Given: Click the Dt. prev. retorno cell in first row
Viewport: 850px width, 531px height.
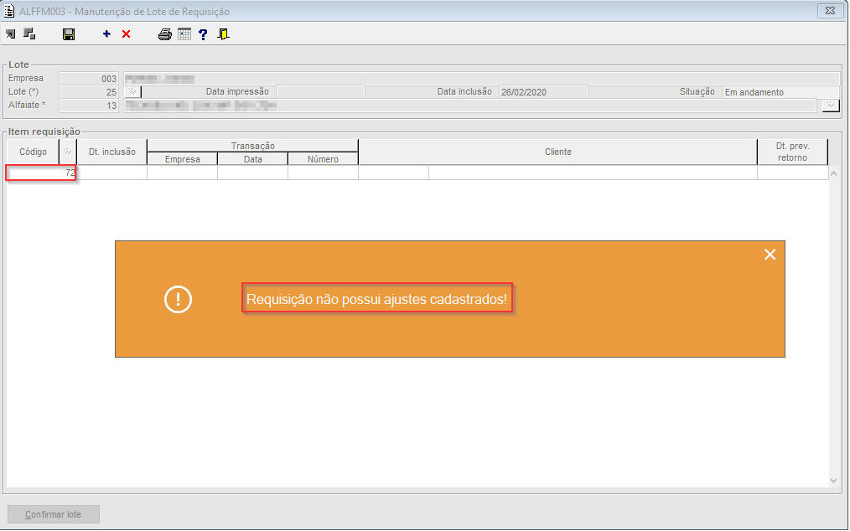Looking at the screenshot, I should (792, 173).
